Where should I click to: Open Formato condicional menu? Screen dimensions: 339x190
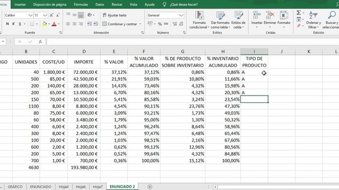pyautogui.click(x=199, y=20)
